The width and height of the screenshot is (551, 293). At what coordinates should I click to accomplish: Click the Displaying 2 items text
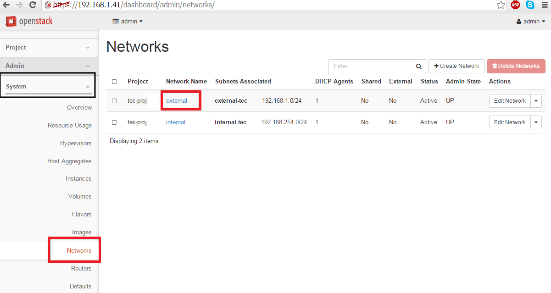click(x=134, y=141)
